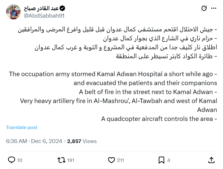Click the repost count 191
This screenshot has width=223, height=169.
pos(70,160)
